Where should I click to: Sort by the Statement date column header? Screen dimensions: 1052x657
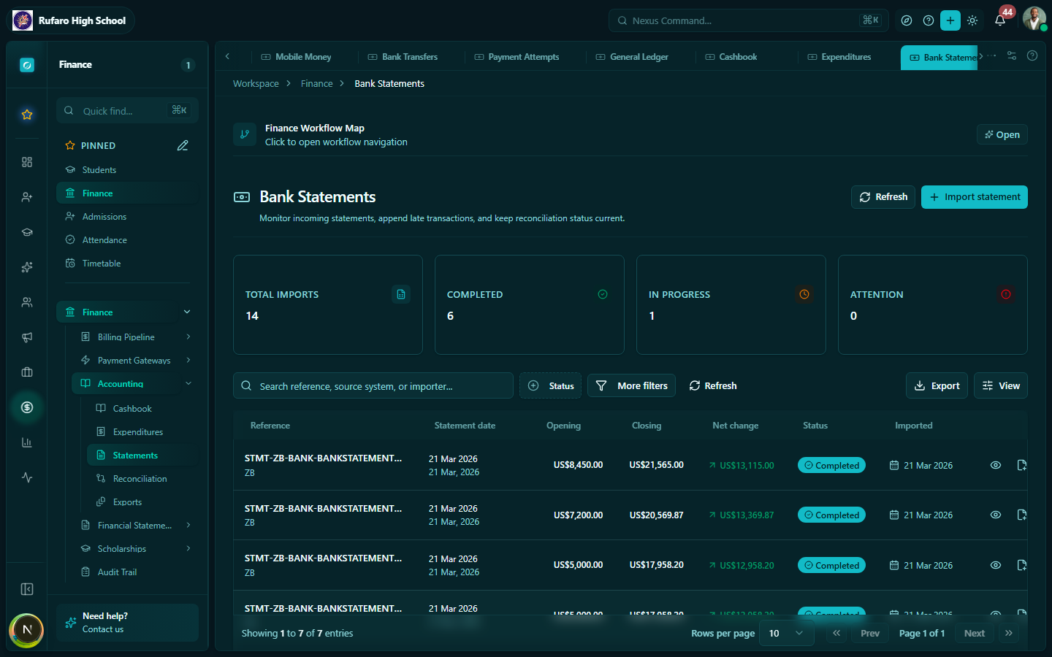[x=465, y=426]
